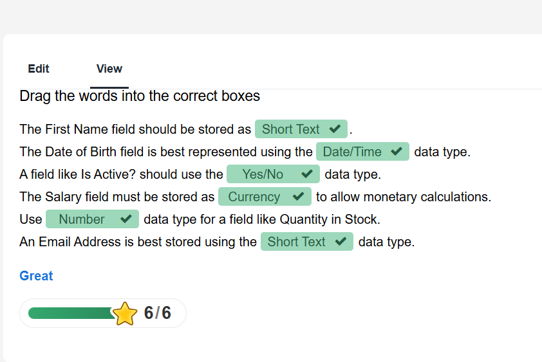Switch to the Edit tab
Screen dimensions: 542x362
pos(39,69)
